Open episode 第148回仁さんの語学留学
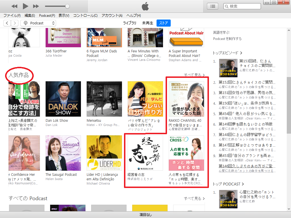This screenshot has height=218, width=291. coord(247,135)
